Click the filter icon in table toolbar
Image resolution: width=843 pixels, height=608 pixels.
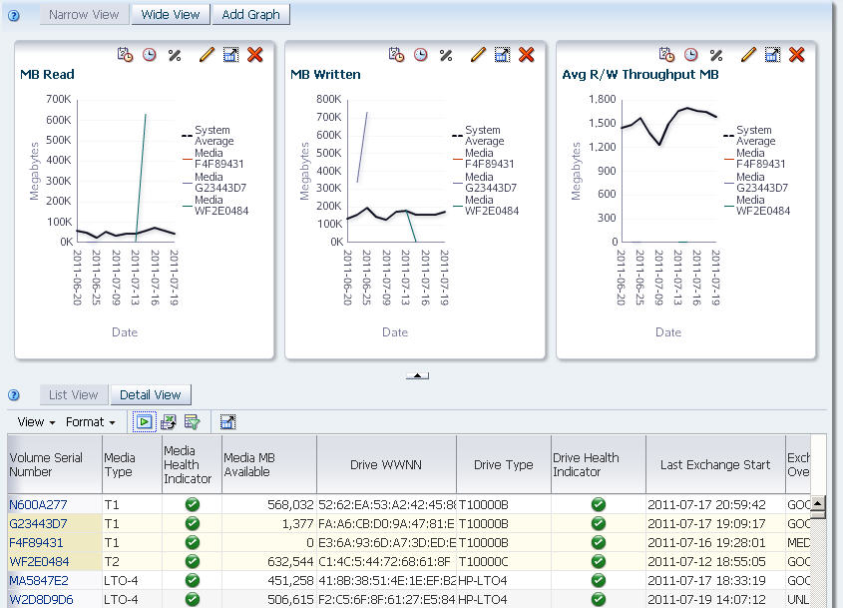tap(192, 422)
